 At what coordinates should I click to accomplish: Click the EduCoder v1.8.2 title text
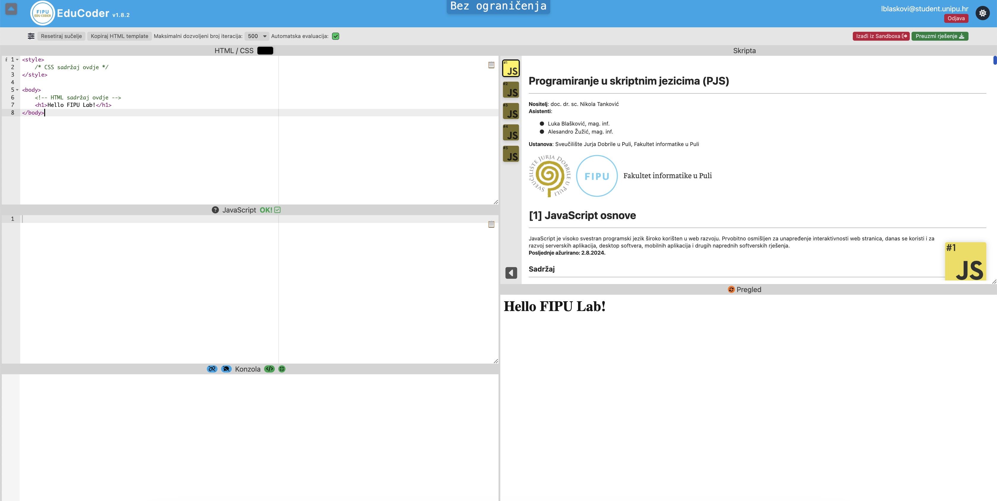93,14
